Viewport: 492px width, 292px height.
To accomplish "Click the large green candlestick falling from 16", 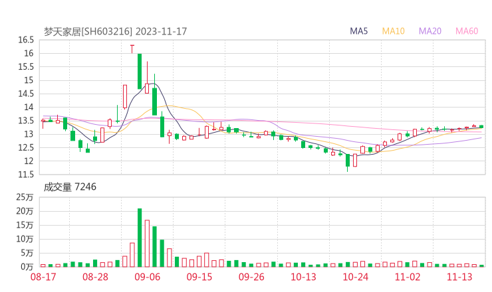I will tap(140, 72).
